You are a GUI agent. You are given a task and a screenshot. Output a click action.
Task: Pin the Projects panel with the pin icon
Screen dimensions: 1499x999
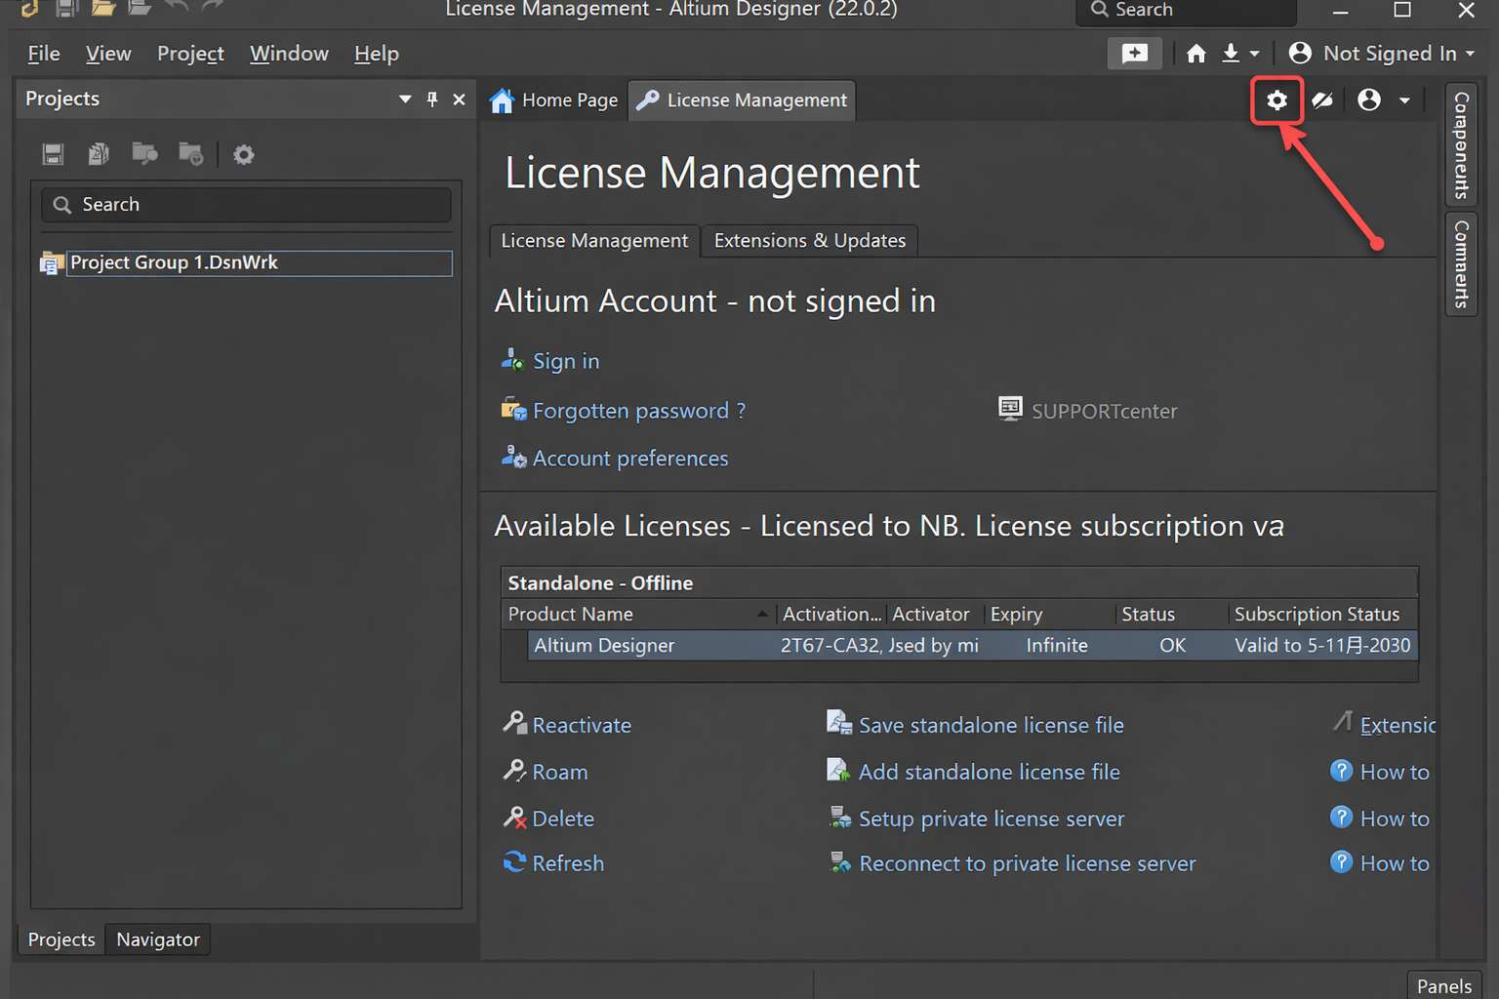coord(432,100)
